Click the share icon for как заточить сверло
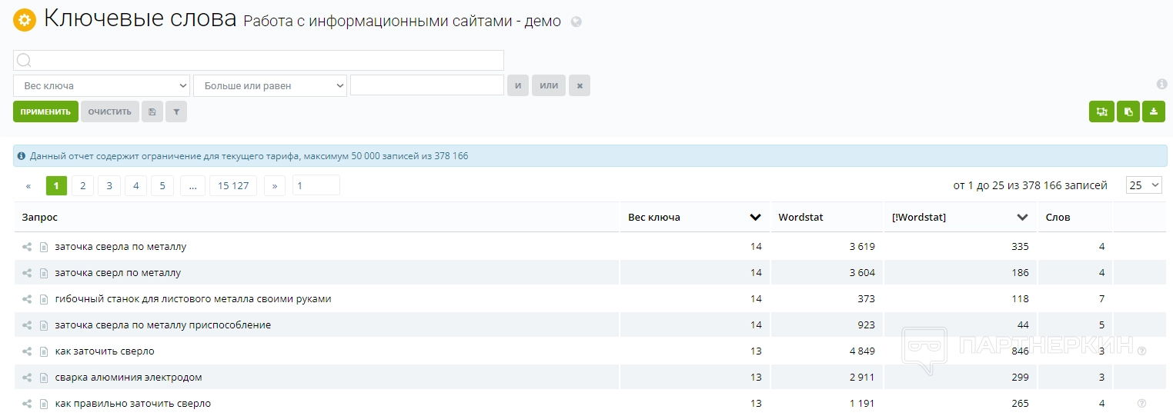Viewport: 1173px width, 416px height. 27,351
